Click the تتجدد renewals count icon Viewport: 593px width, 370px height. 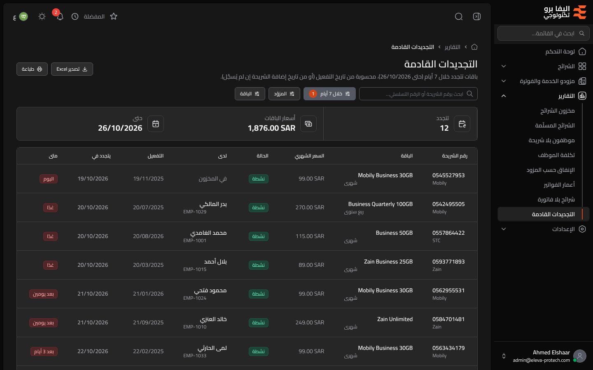[x=462, y=124]
